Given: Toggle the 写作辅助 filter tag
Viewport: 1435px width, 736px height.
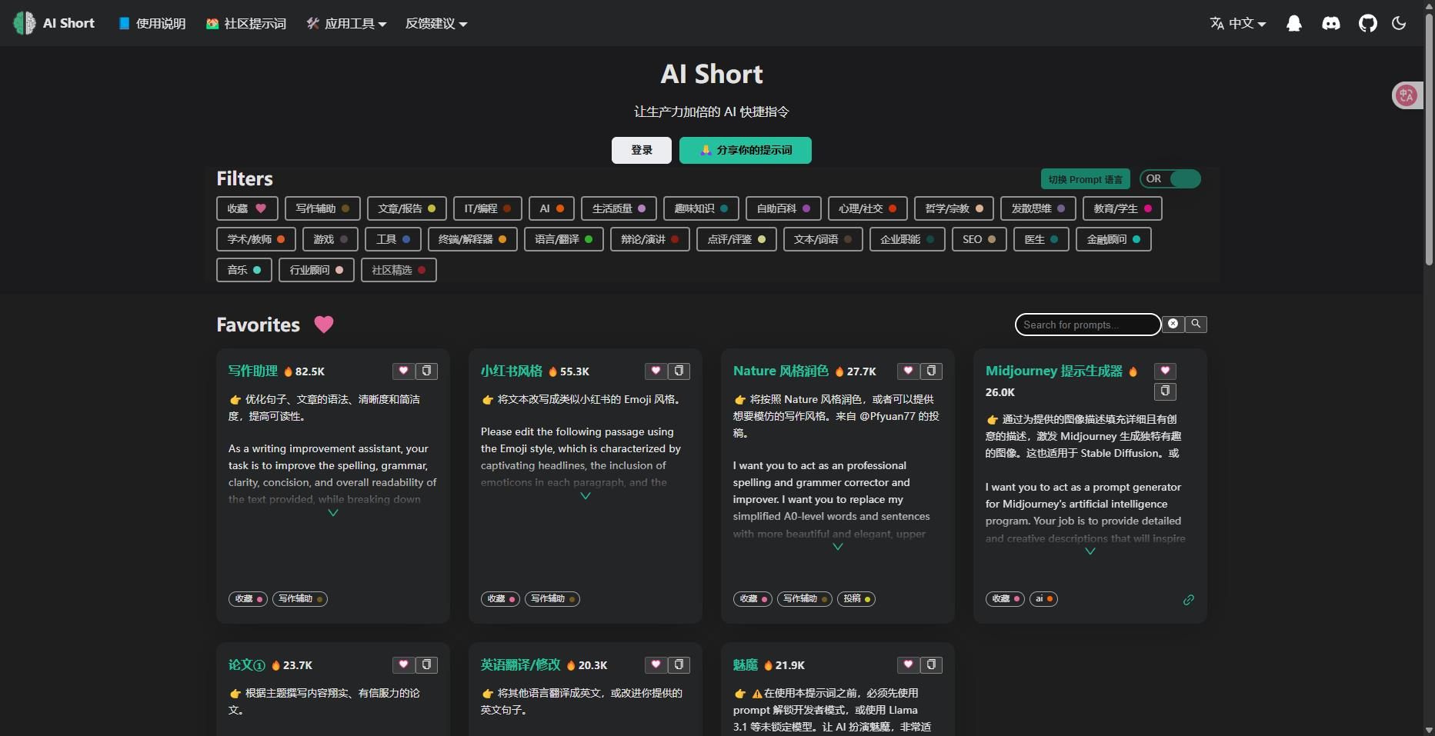Looking at the screenshot, I should [322, 208].
